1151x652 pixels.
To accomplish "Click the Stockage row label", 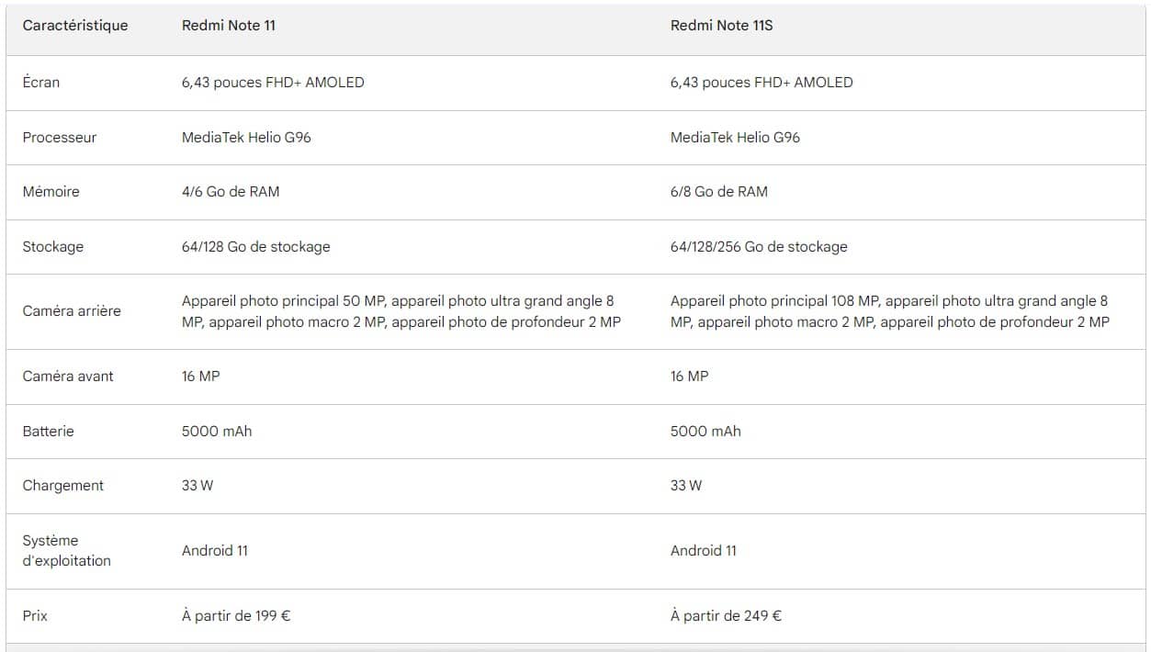I will 53,247.
